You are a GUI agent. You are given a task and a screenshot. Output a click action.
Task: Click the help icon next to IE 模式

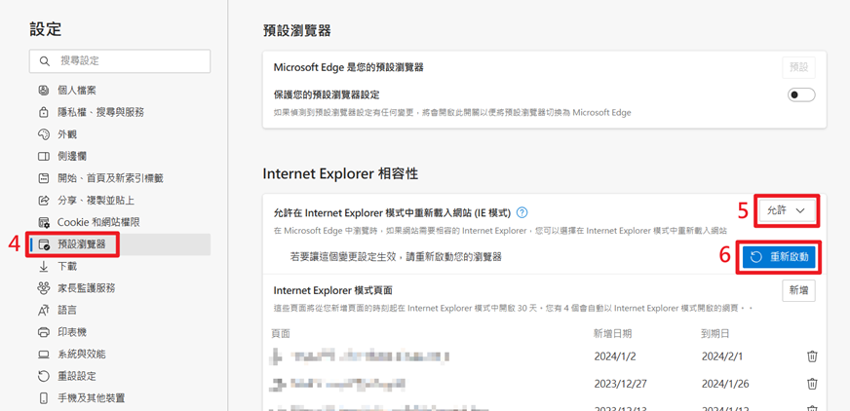(522, 212)
